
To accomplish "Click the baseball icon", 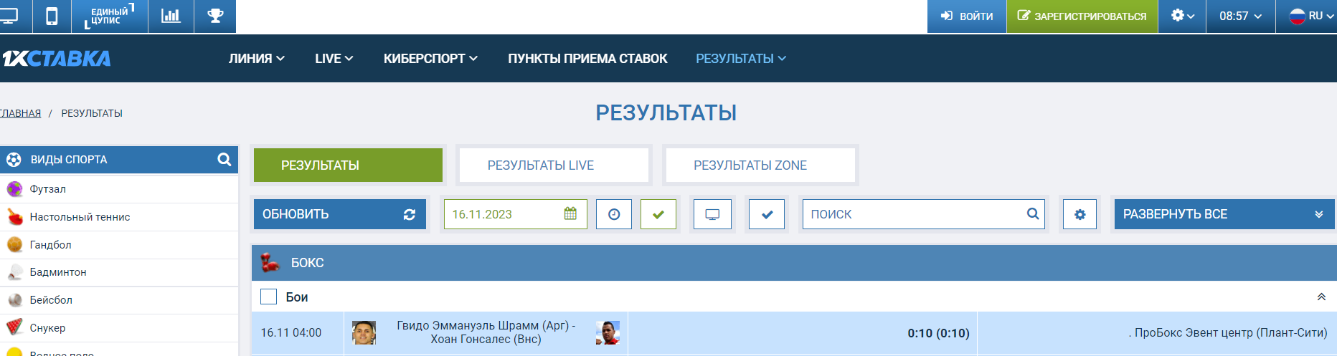I will [x=14, y=300].
